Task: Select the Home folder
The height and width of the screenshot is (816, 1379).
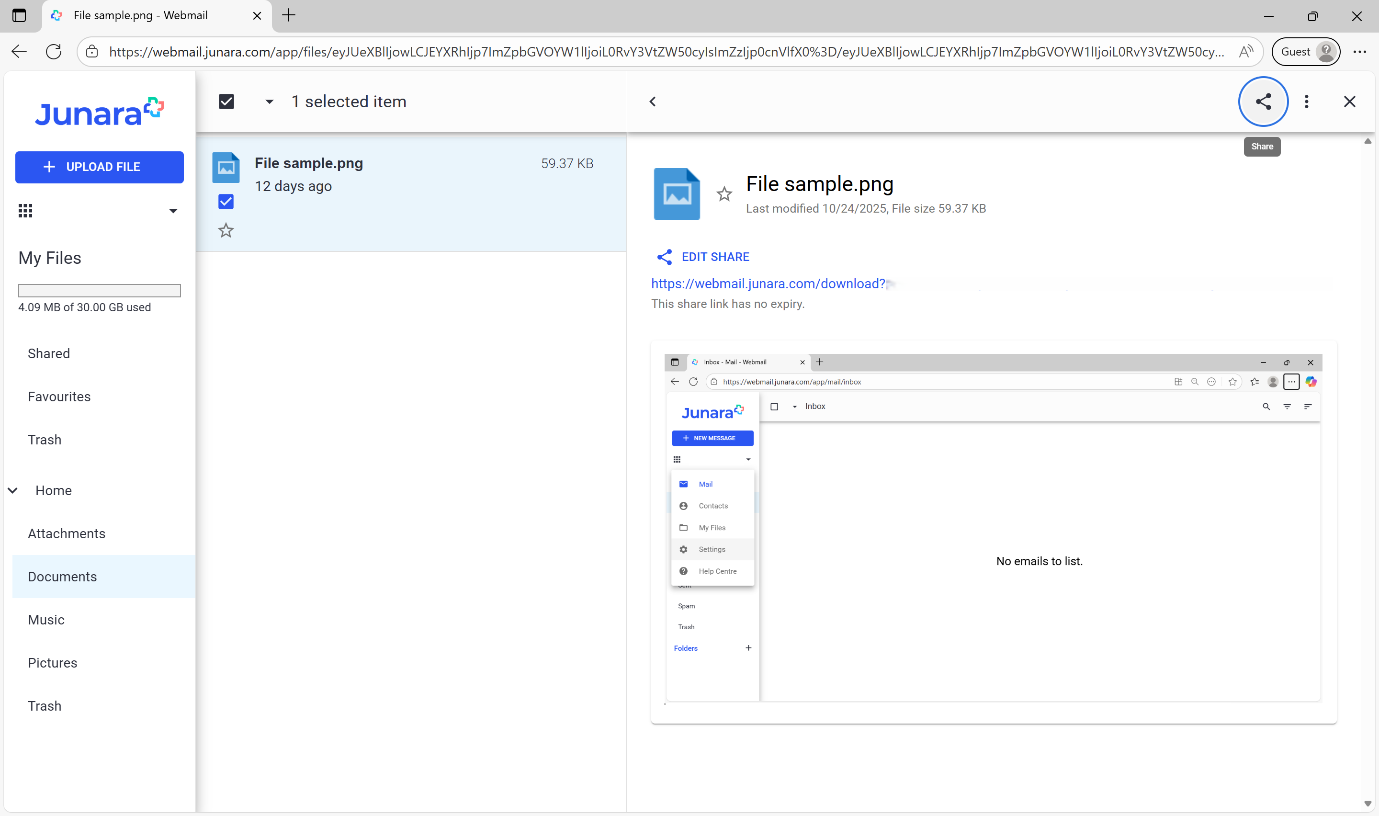Action: click(x=54, y=490)
